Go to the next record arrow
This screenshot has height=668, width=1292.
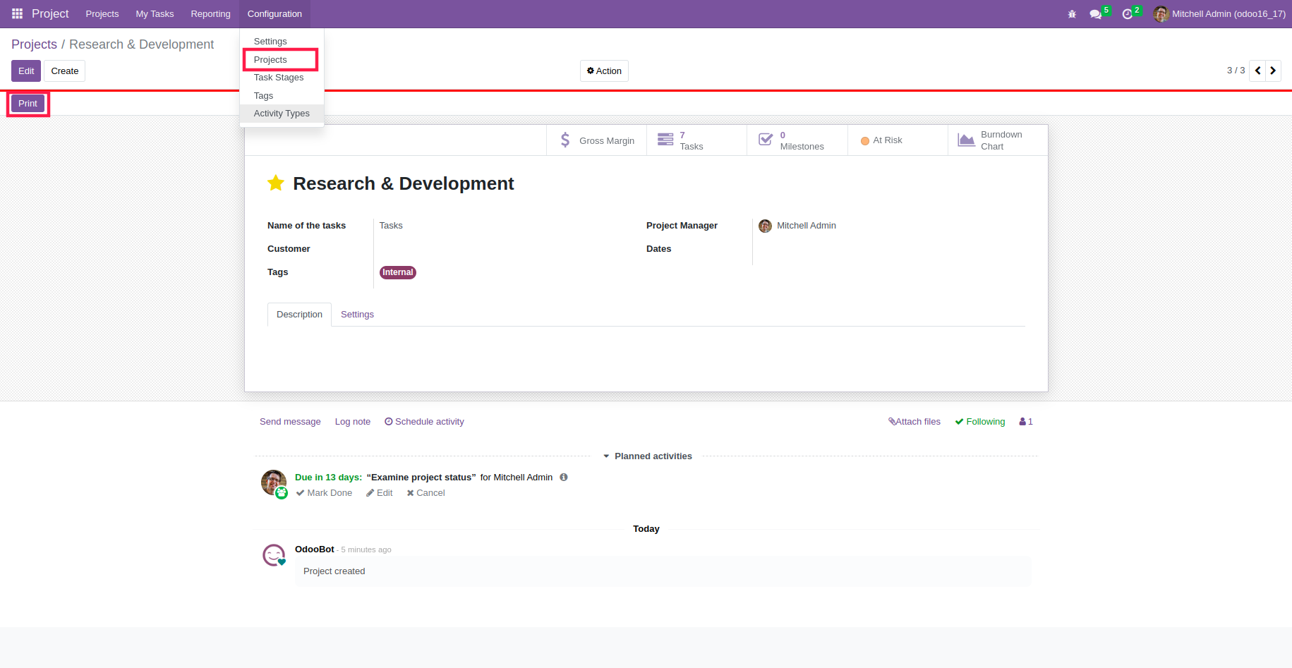(1273, 71)
